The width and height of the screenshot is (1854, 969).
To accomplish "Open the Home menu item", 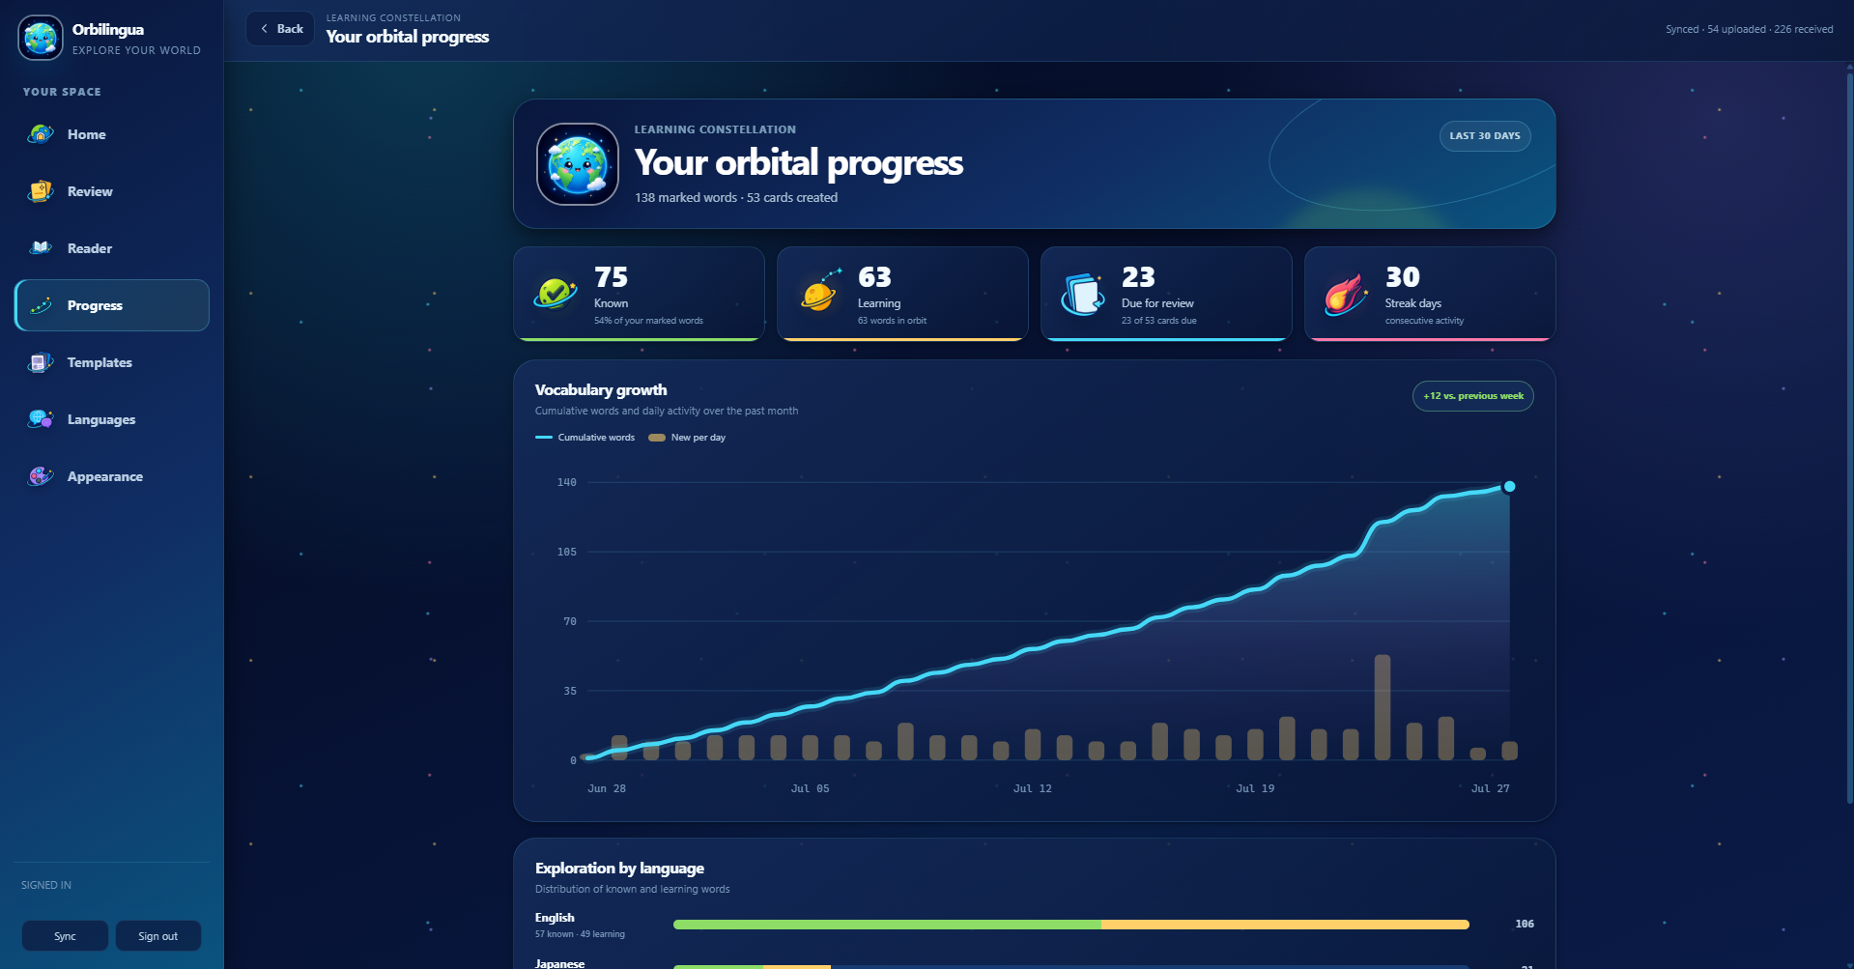I will [112, 134].
